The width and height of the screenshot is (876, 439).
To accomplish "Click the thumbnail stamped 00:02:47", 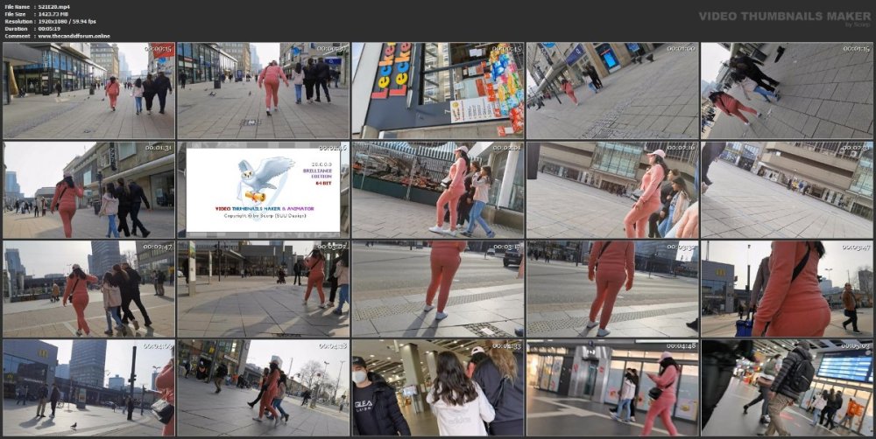I will pos(88,289).
